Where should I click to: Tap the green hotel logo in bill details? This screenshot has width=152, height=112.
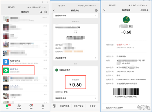[x=126, y=20]
